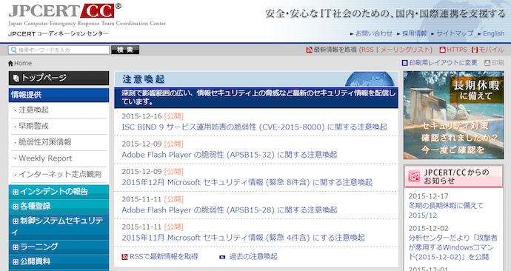
Task: Open the 印刷用レイアウトに変更 link
Action: (443, 63)
